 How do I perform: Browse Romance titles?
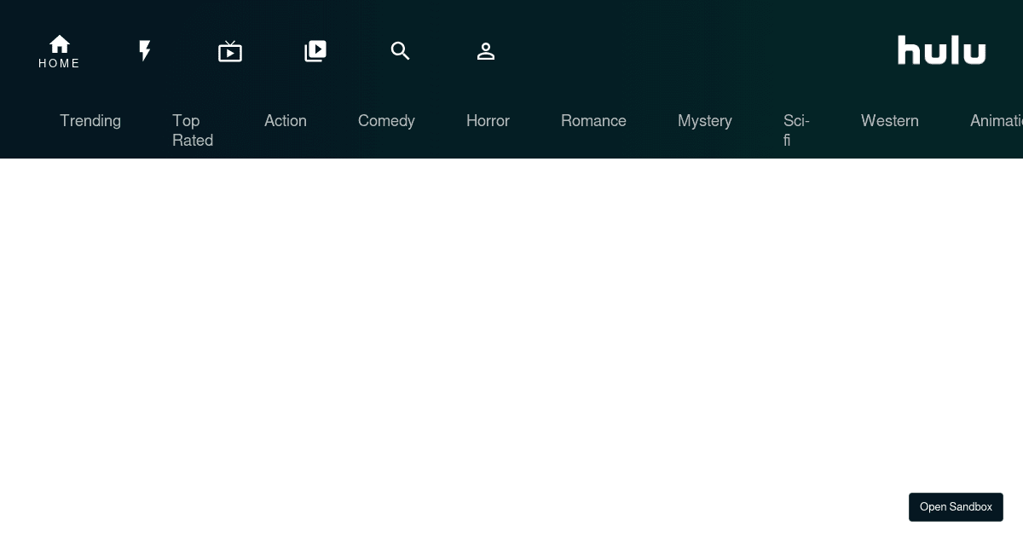[593, 121]
